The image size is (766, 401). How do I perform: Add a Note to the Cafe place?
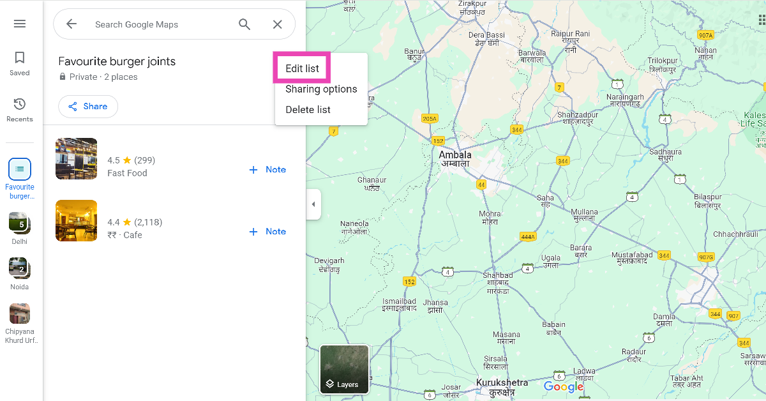click(267, 231)
